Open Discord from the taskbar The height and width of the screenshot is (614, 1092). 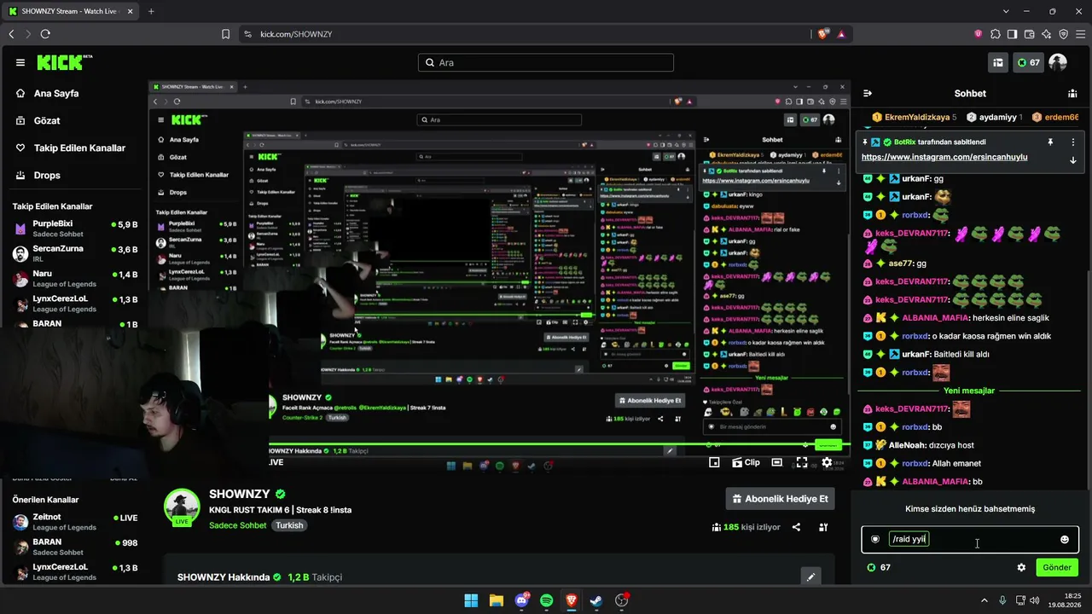521,600
